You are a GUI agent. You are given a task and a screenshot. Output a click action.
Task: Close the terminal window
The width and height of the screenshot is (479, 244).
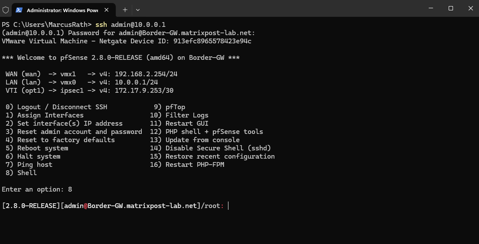pos(470,8)
